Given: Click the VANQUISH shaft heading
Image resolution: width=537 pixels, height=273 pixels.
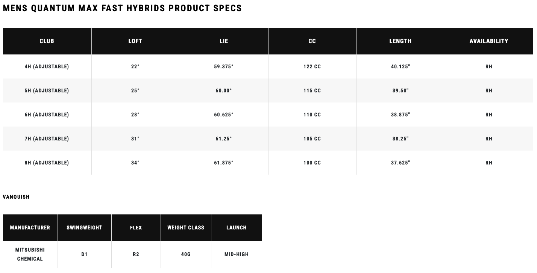Looking at the screenshot, I should (16, 197).
